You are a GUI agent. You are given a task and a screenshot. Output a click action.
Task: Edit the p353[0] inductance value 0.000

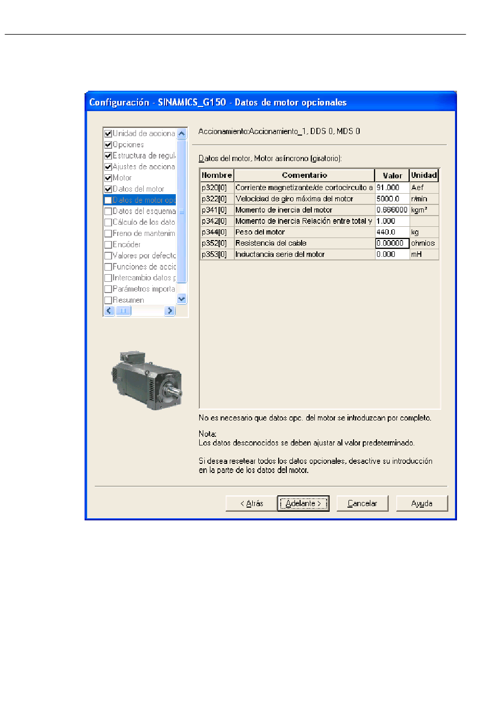pos(392,254)
